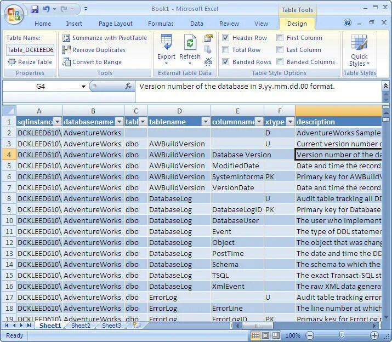Go to first sheet tab arrow
This screenshot has width=392, height=342.
click(x=7, y=326)
